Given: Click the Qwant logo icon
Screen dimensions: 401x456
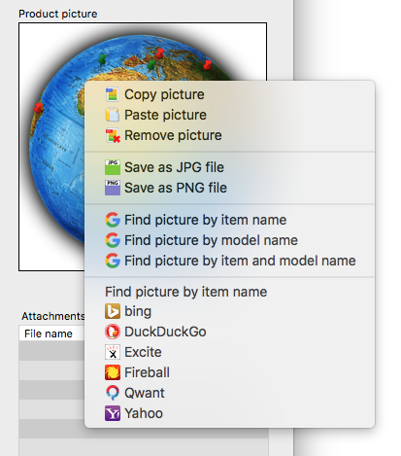Looking at the screenshot, I should tap(113, 393).
